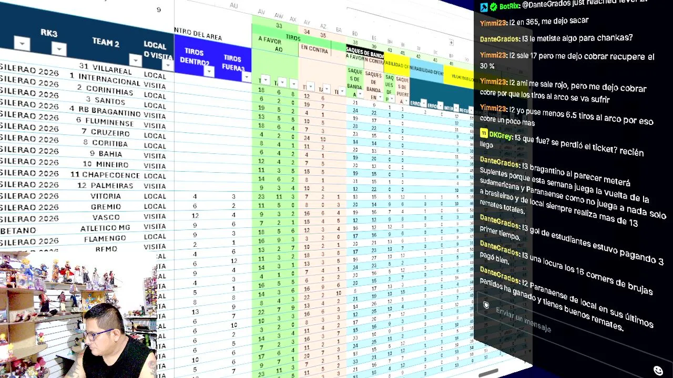Select the LOCAL cell in the Villareal row
The height and width of the screenshot is (378, 673).
tap(155, 76)
